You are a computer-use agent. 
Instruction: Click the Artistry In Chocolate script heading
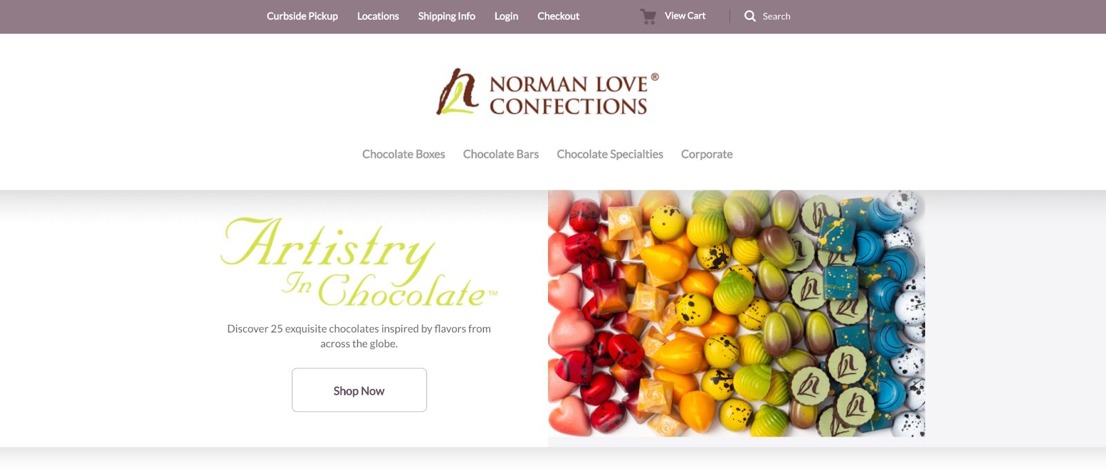(x=359, y=262)
